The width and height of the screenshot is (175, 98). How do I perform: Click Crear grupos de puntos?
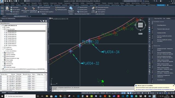pos(102,7)
